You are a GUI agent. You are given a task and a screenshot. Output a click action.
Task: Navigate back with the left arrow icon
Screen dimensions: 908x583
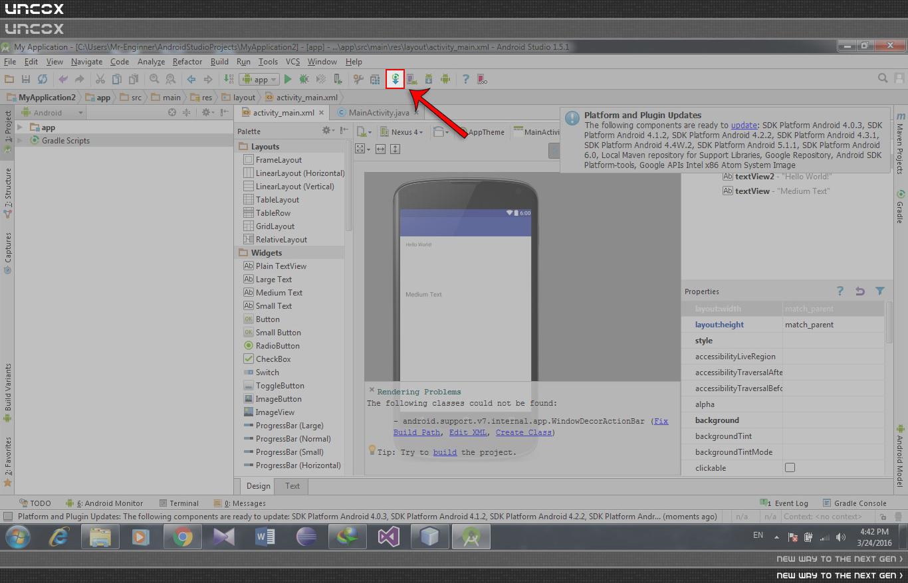[x=191, y=79]
